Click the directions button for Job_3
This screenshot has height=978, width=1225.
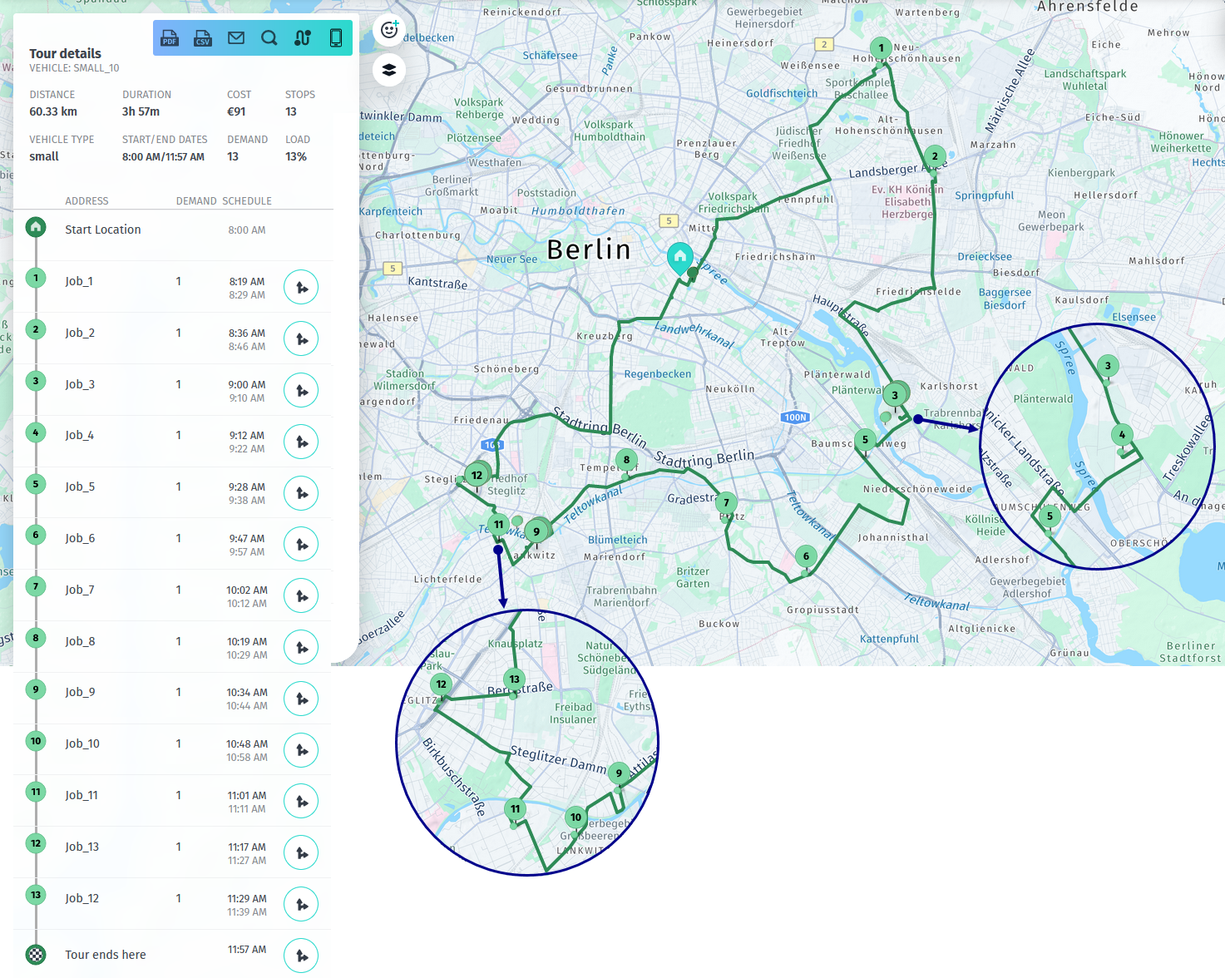click(301, 391)
